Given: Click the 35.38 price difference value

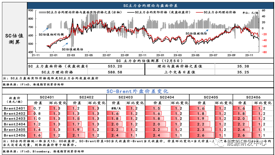Looking at the screenshot, I should (x=243, y=66).
